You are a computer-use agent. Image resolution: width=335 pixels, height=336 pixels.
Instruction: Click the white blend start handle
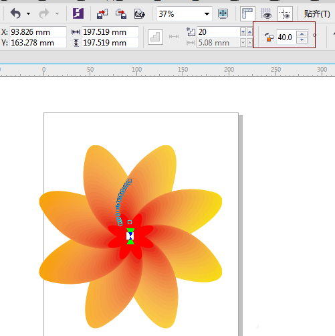(x=130, y=236)
